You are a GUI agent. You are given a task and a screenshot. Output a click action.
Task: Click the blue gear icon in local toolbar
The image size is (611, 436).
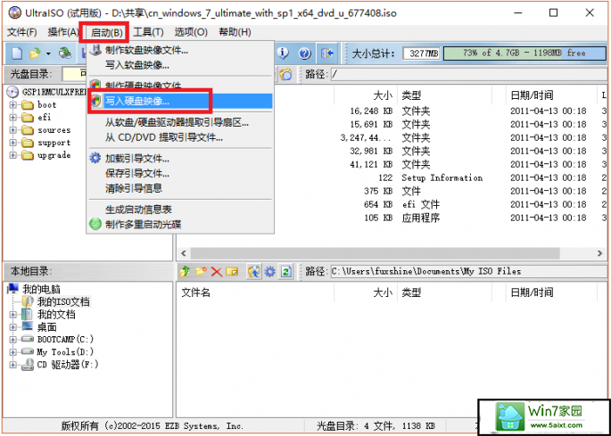point(269,271)
